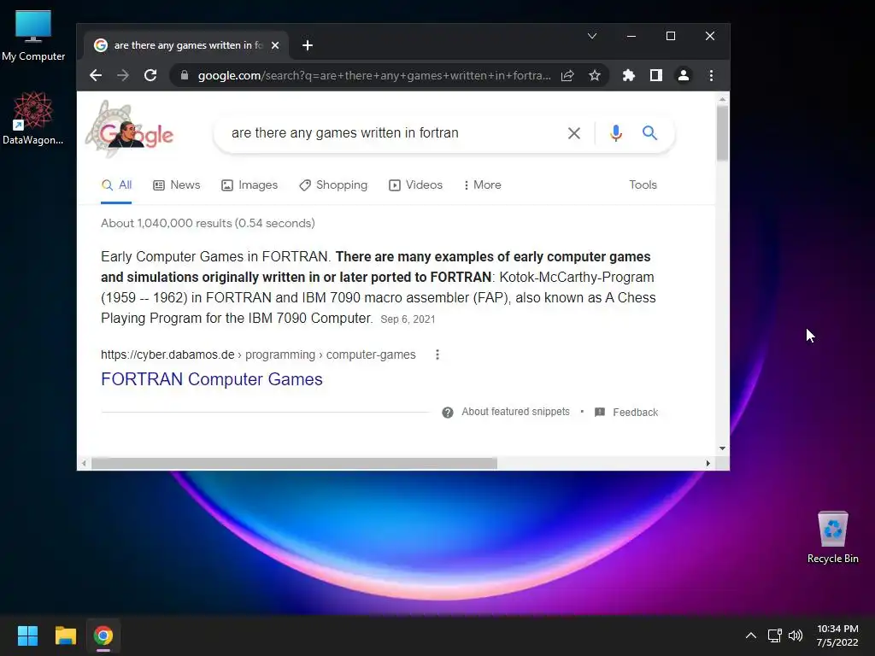The image size is (875, 656).
Task: Open the network tray icon
Action: point(774,635)
